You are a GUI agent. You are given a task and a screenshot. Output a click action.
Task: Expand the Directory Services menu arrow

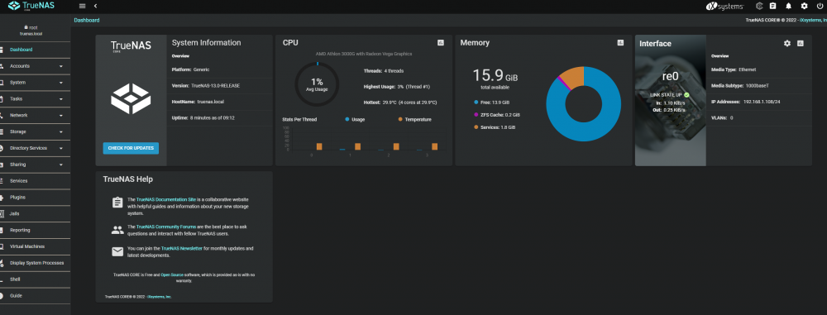point(61,148)
